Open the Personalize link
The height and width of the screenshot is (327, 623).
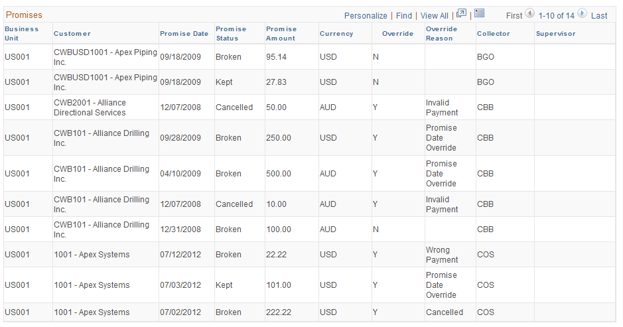366,15
